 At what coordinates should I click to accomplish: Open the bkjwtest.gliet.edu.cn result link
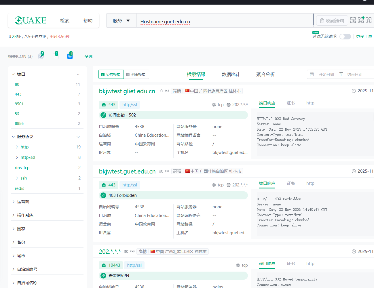(127, 91)
